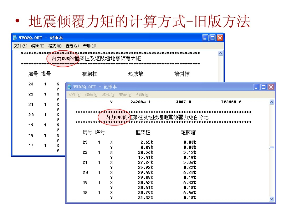Click 框架柱 column header in back window

[x=90, y=74]
